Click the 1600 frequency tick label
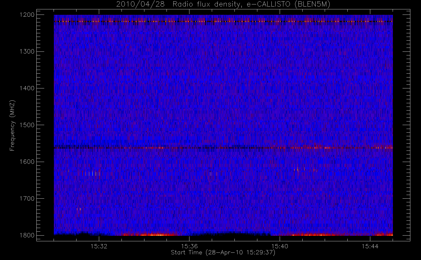Viewport: 421px width, 260px height. click(27, 162)
